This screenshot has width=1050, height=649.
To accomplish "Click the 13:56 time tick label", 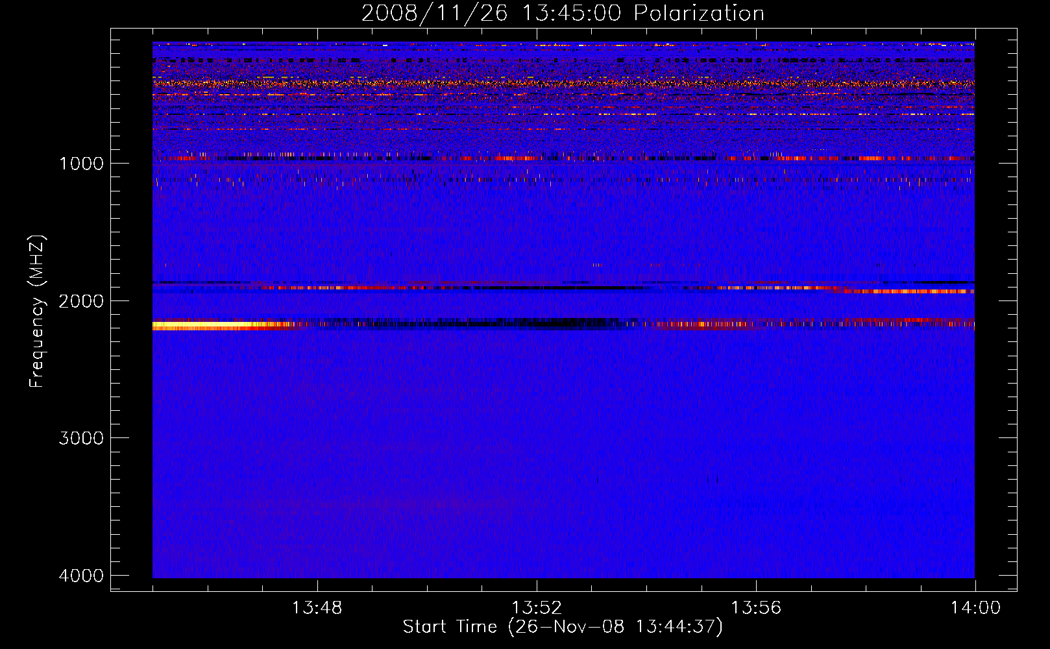I will [756, 608].
